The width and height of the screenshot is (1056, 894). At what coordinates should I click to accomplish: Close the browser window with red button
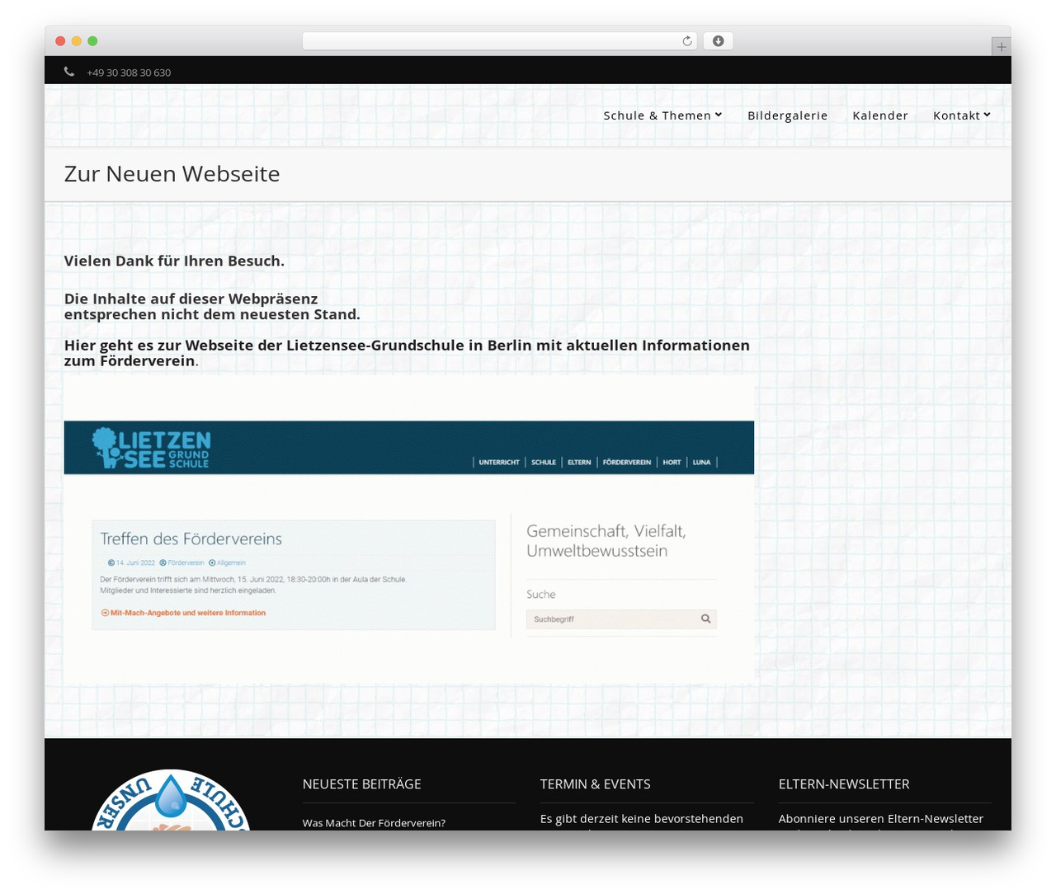pos(60,41)
